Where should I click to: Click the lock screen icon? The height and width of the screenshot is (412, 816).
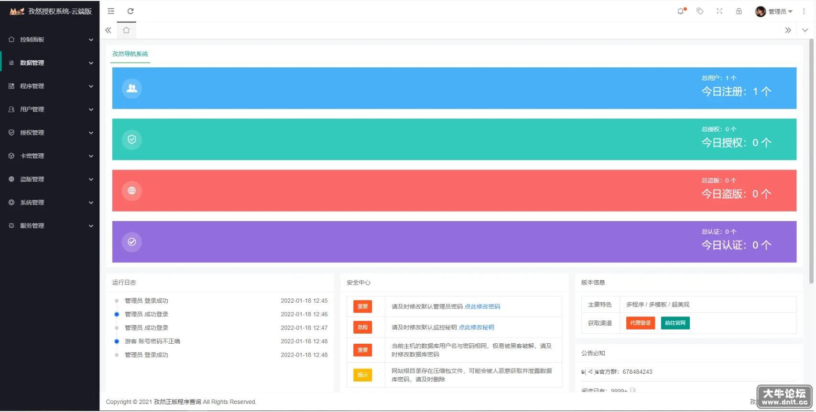(x=739, y=11)
